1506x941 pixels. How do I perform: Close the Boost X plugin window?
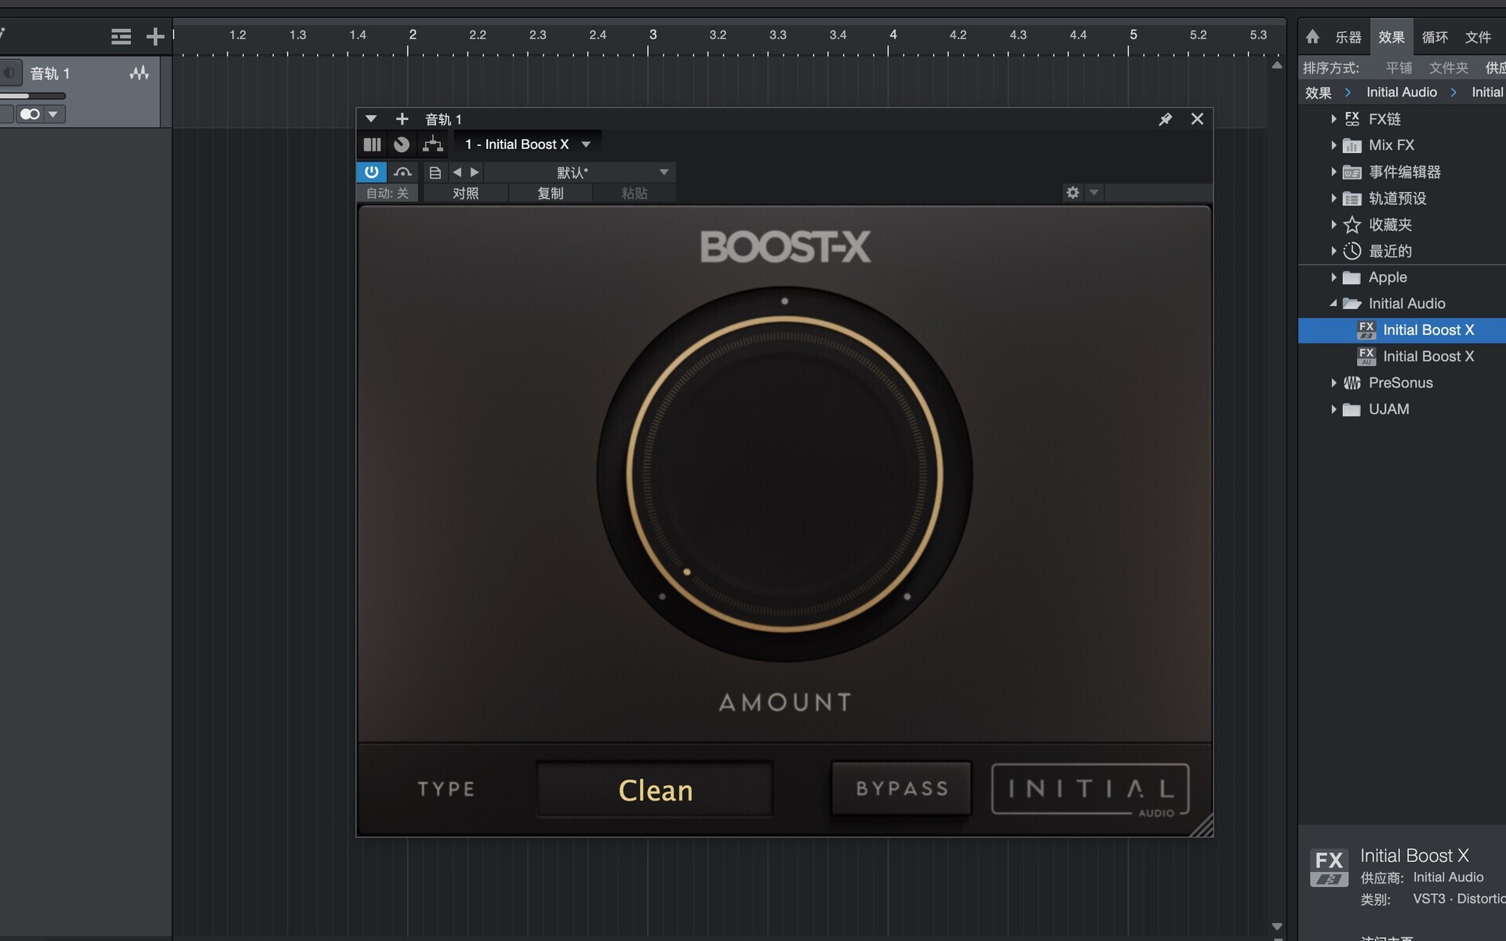(1197, 119)
